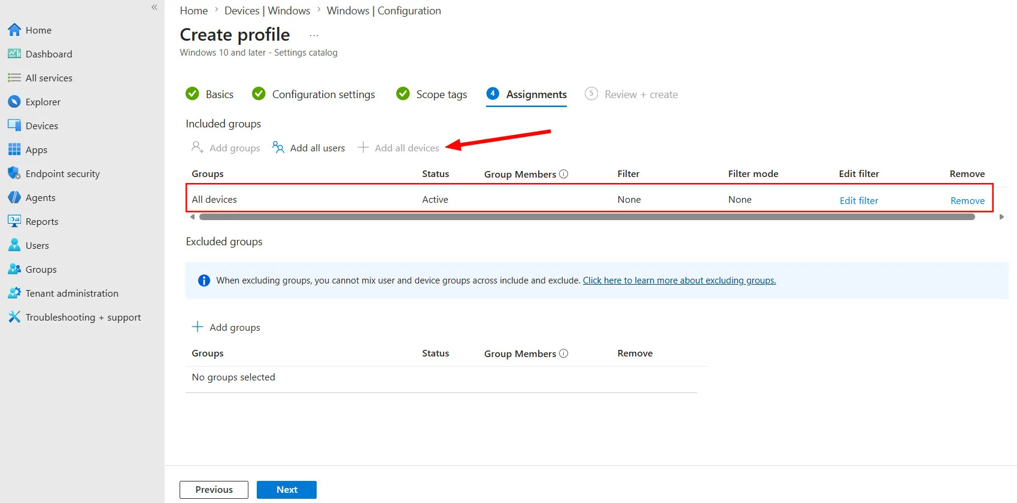The width and height of the screenshot is (1017, 503).
Task: Open the ellipsis menu beside Create profile
Action: (x=314, y=36)
